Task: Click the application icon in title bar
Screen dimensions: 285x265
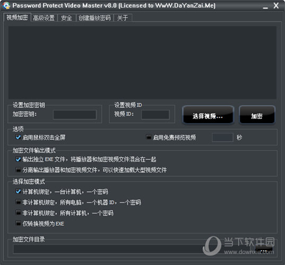Action: tap(6, 5)
